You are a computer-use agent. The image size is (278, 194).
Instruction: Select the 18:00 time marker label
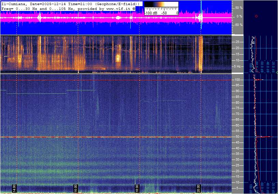(x=137, y=188)
